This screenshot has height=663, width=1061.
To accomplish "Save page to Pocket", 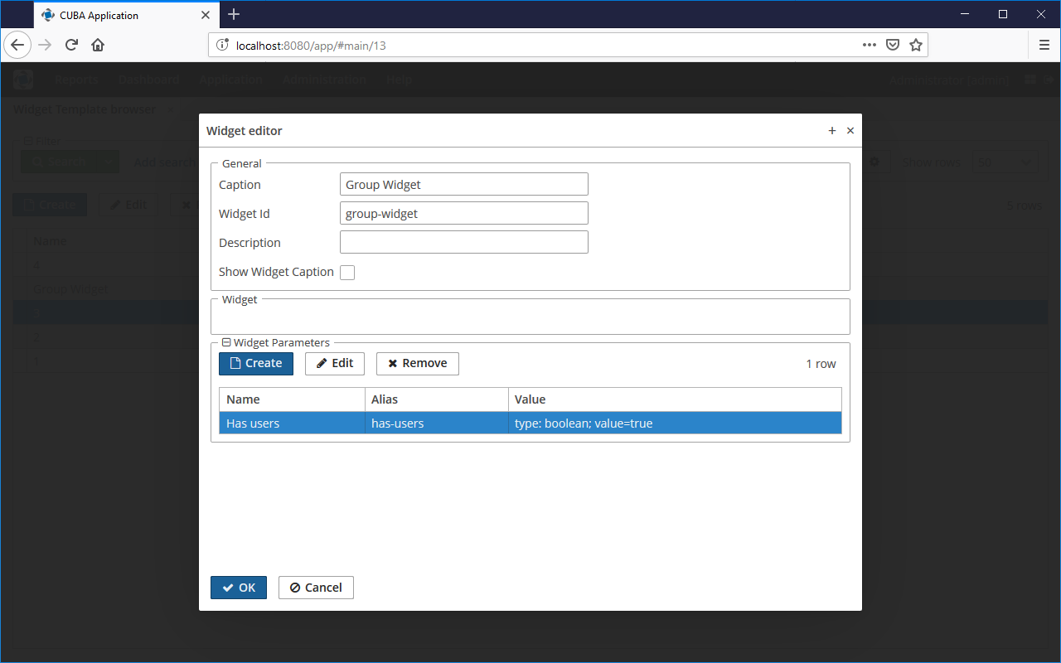I will coord(893,45).
